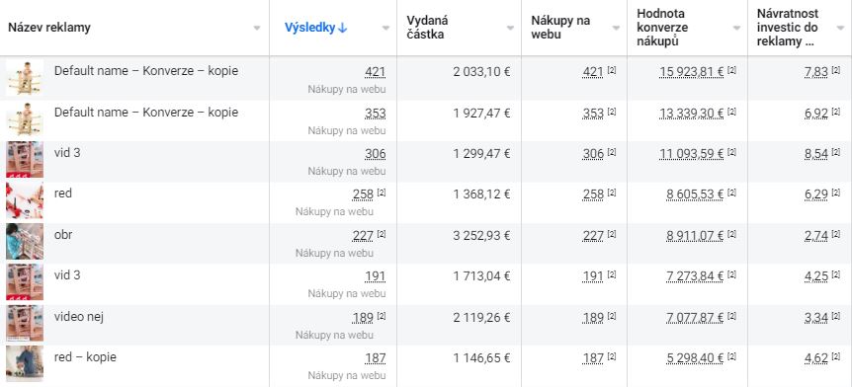The height and width of the screenshot is (387, 852).
Task: Expand Vydaná částka column options arrow
Action: pyautogui.click(x=510, y=29)
